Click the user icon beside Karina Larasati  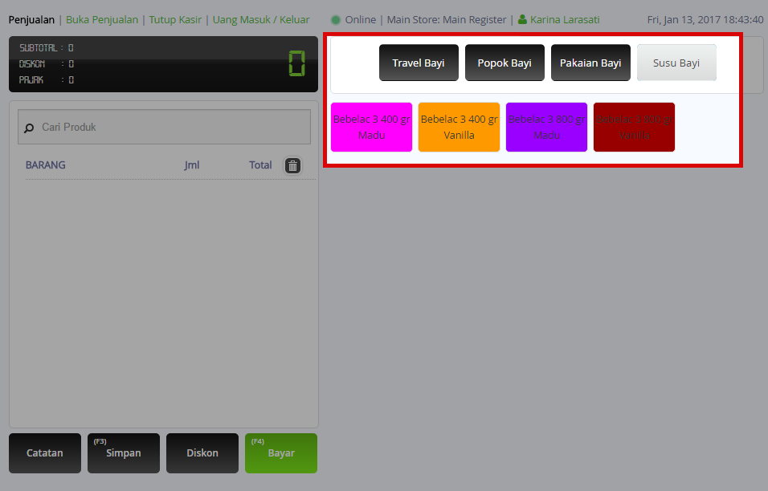point(522,19)
